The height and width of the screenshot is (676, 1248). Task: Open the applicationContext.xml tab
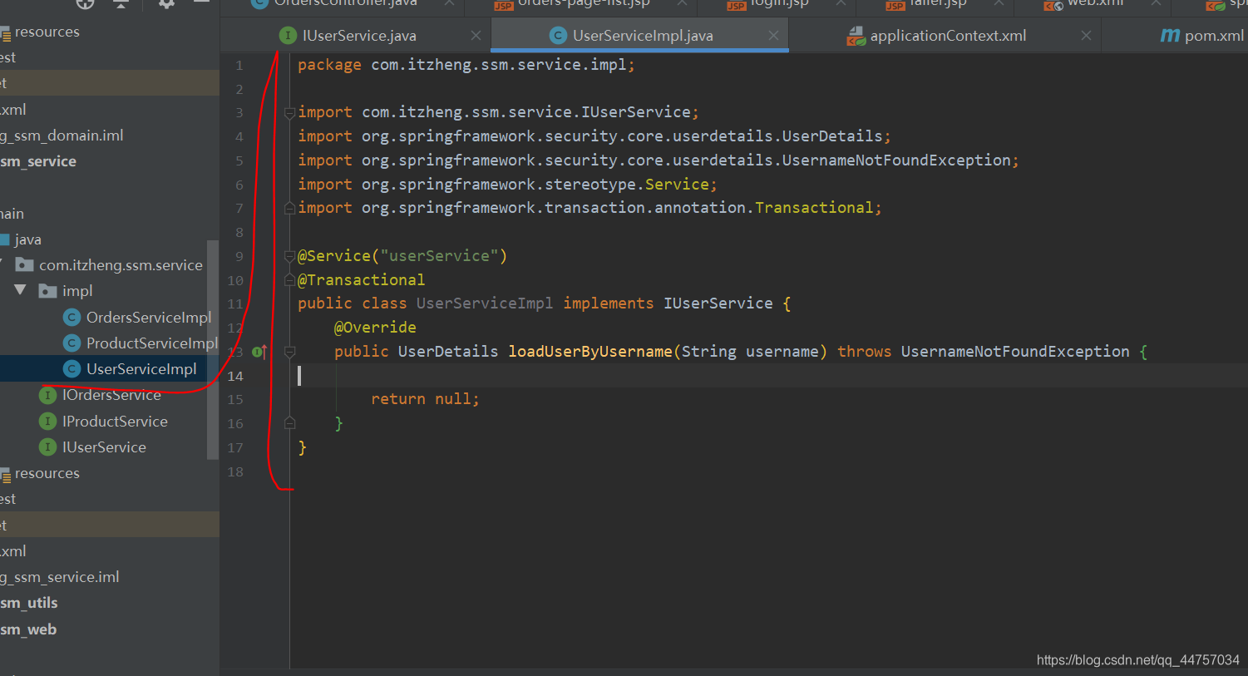coord(948,36)
